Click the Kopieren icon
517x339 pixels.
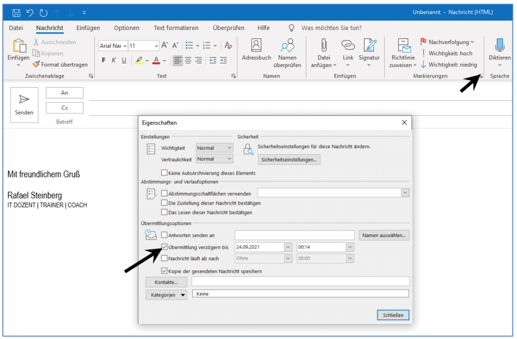pyautogui.click(x=36, y=53)
